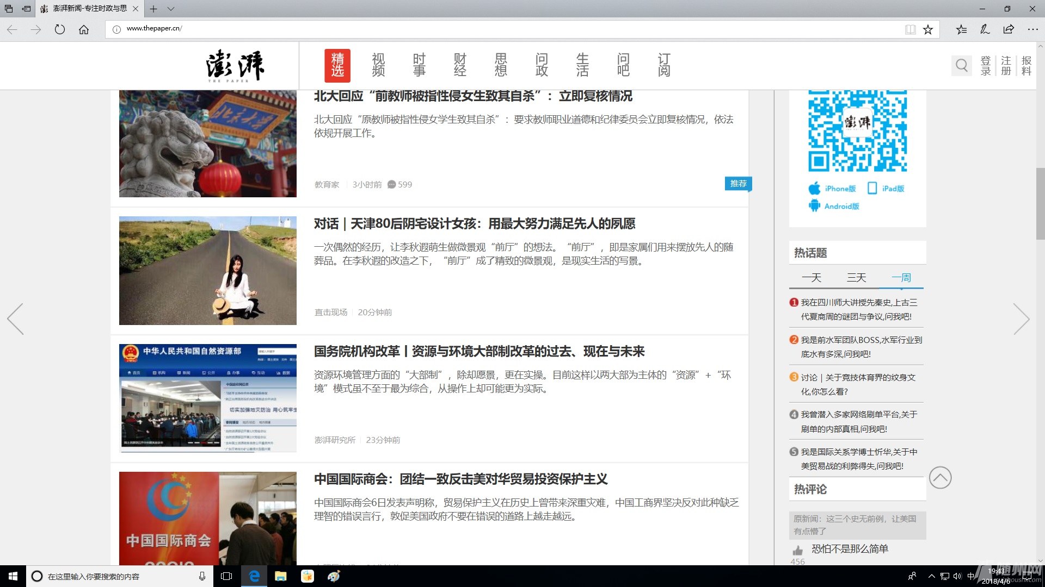Open the 订阅 navigation tab
1045x587 pixels.
pos(664,65)
